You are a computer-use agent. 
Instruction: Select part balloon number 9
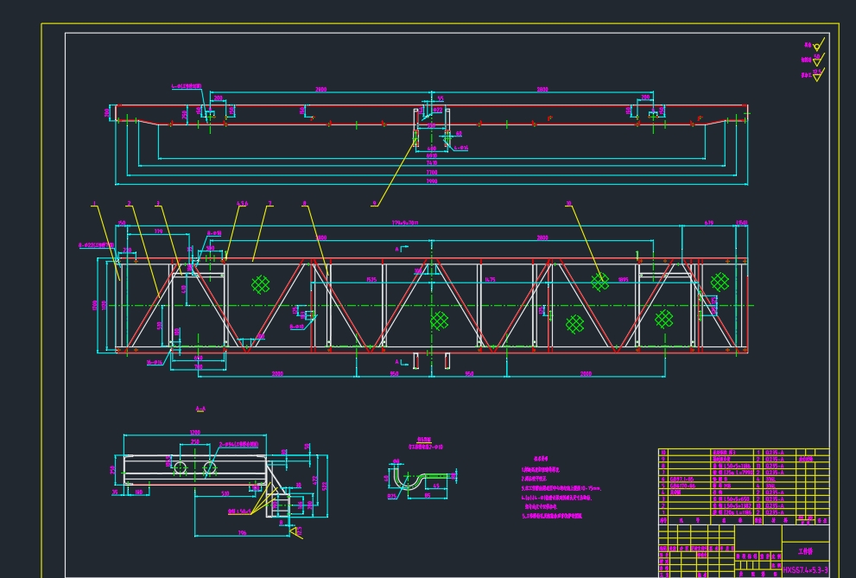pos(375,204)
